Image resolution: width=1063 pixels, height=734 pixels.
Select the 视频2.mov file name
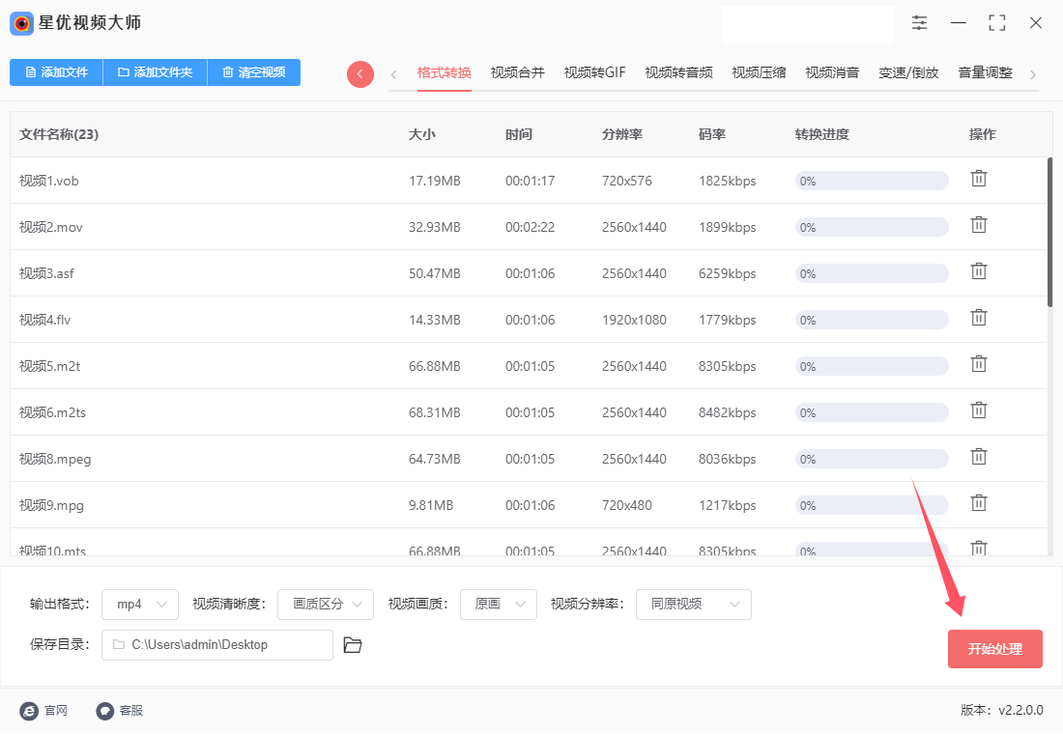(x=51, y=227)
